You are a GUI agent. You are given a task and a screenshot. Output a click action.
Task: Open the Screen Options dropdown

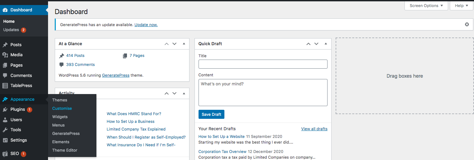(x=426, y=6)
